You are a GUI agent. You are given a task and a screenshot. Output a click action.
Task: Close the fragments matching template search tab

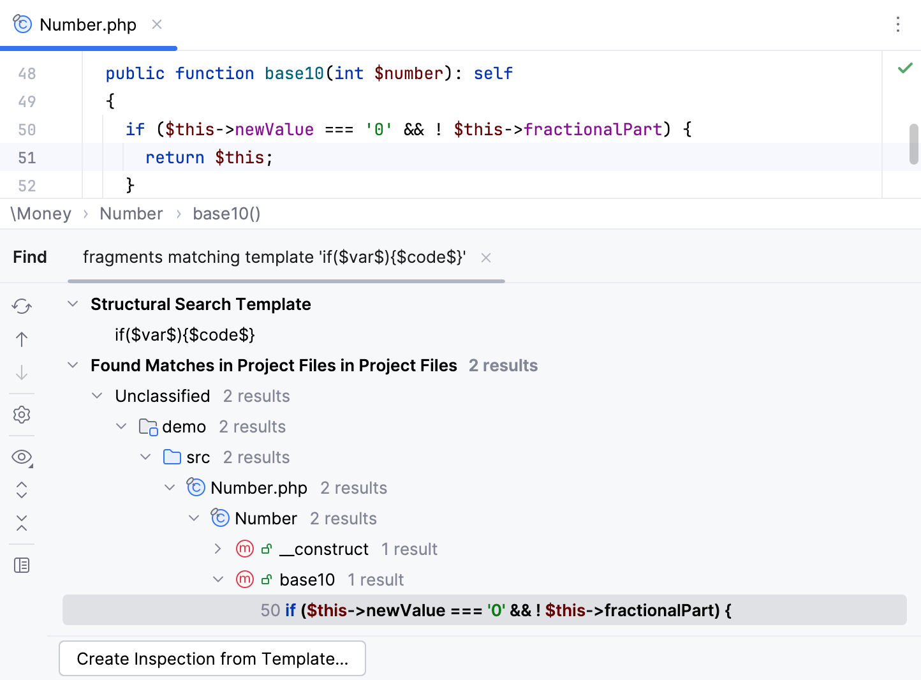pos(486,258)
